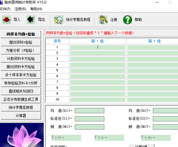Click the 例数(N2) input field

(166, 127)
